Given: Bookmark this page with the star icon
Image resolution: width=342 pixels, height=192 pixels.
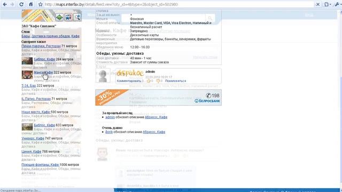Looking at the screenshot, I should click(x=41, y=4).
